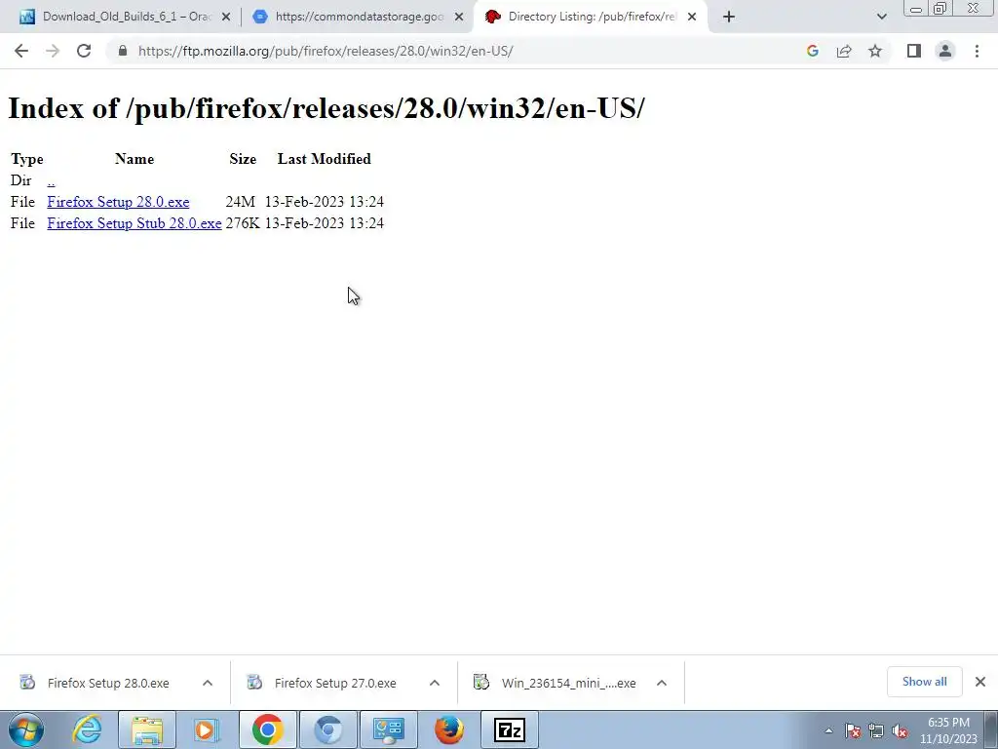Open the Windows Start menu

26,729
